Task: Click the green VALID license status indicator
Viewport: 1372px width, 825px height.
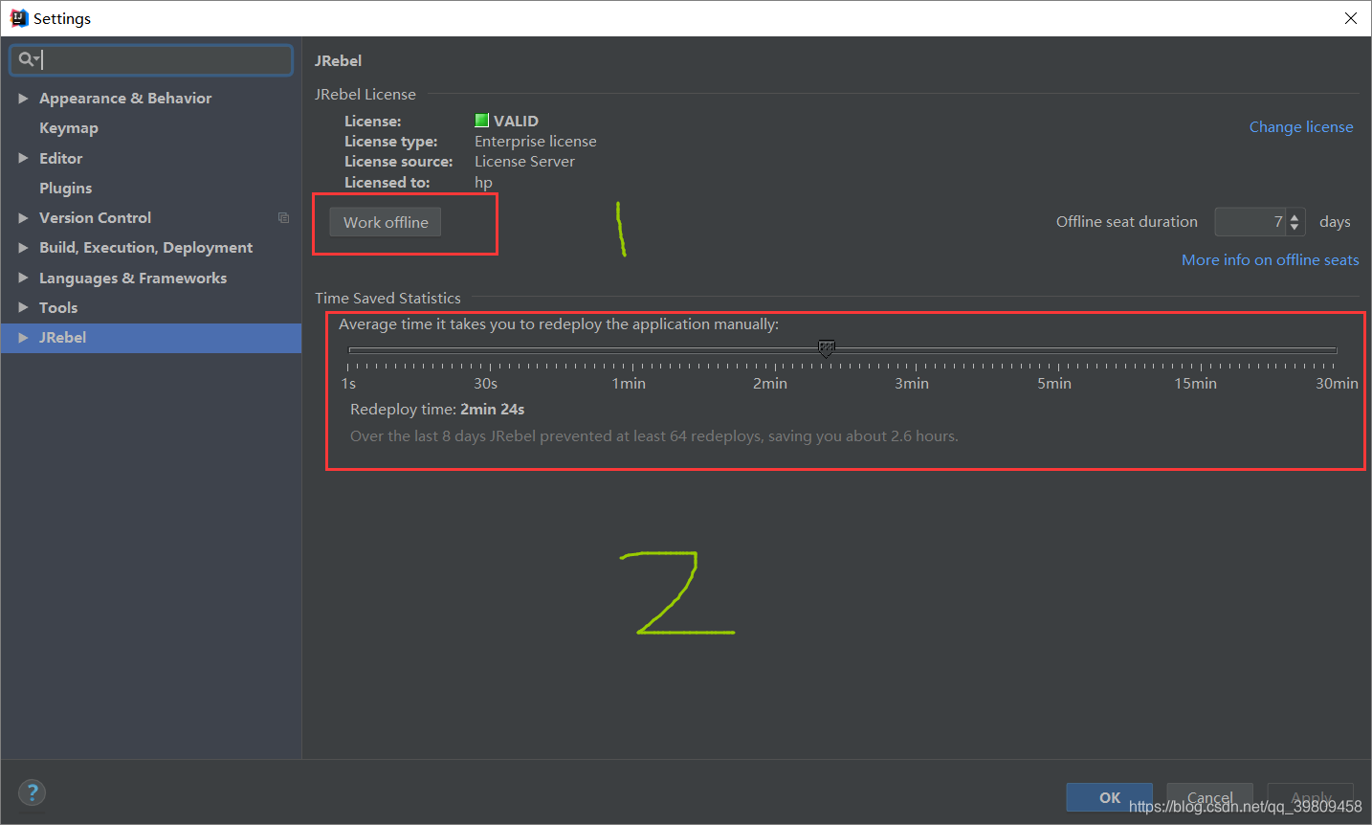Action: [482, 121]
